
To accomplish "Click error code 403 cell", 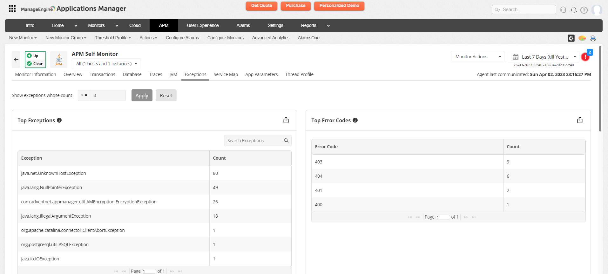I will click(408, 162).
